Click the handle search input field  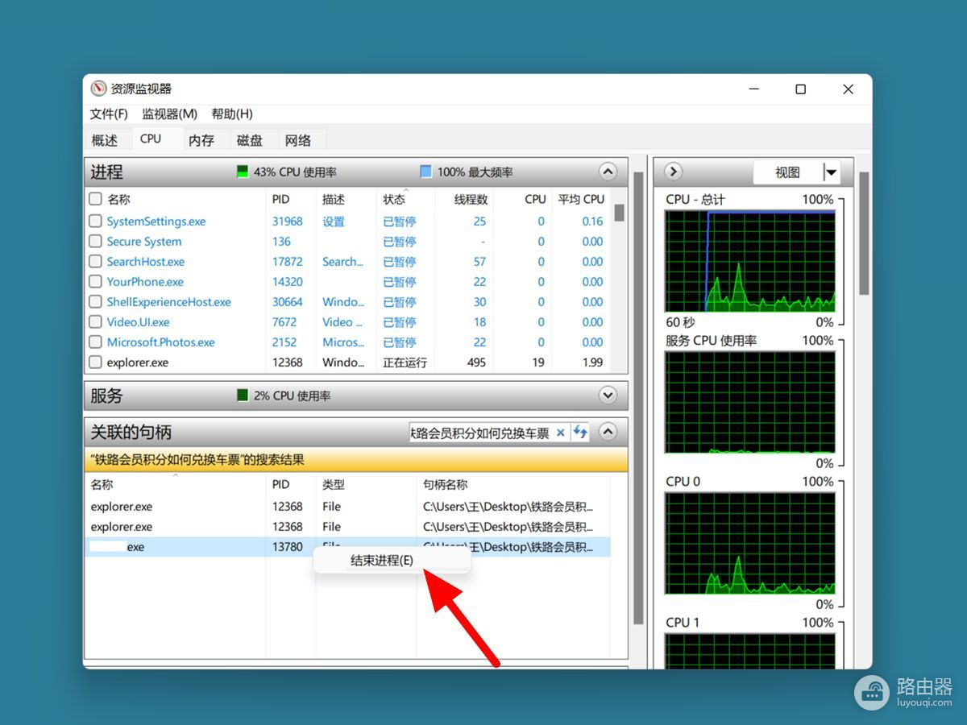point(479,433)
